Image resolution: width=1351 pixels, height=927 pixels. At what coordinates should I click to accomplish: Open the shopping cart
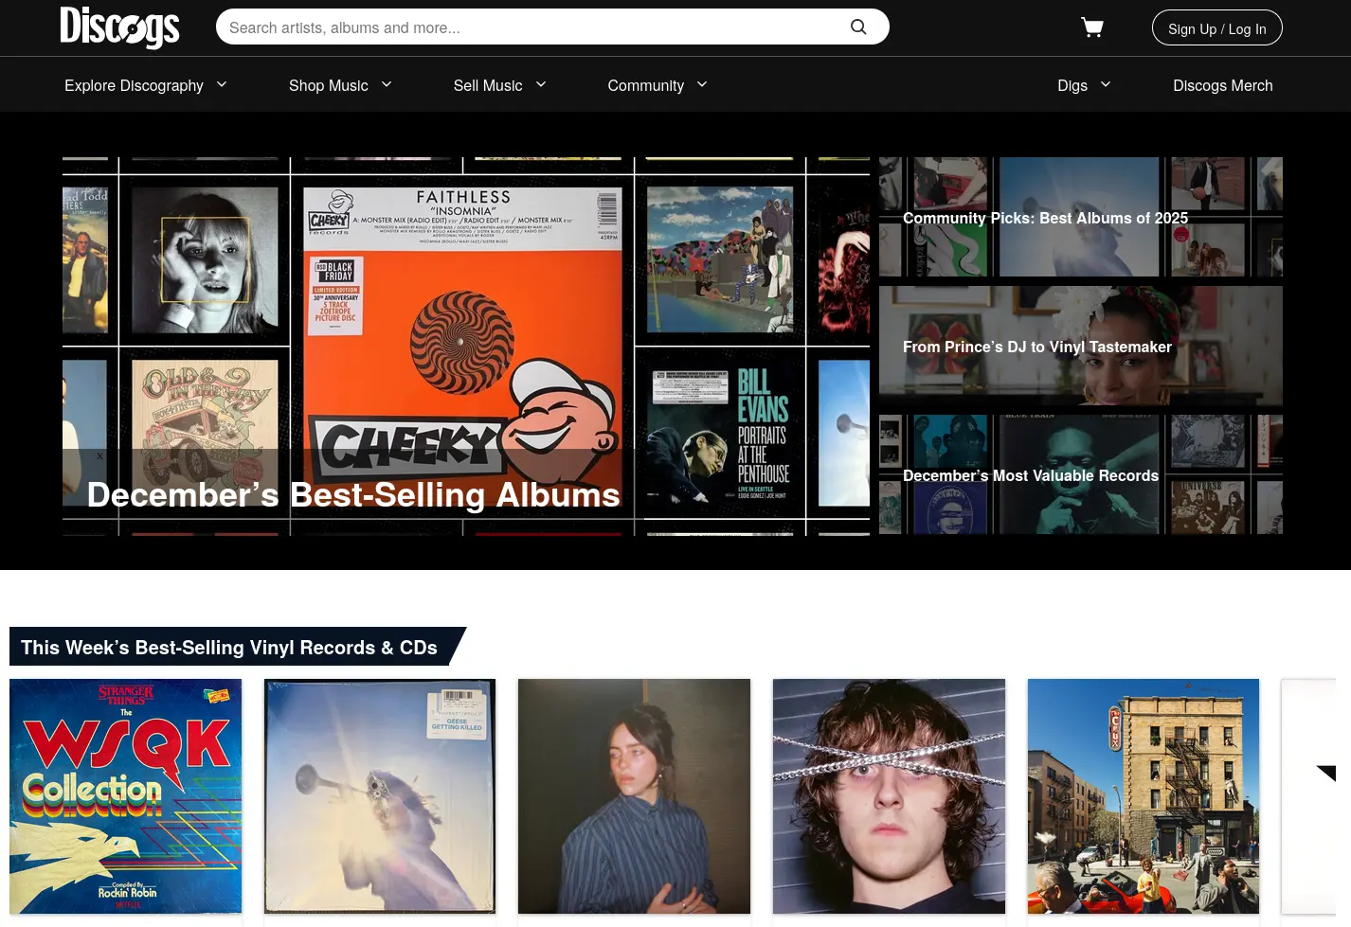pos(1091,27)
